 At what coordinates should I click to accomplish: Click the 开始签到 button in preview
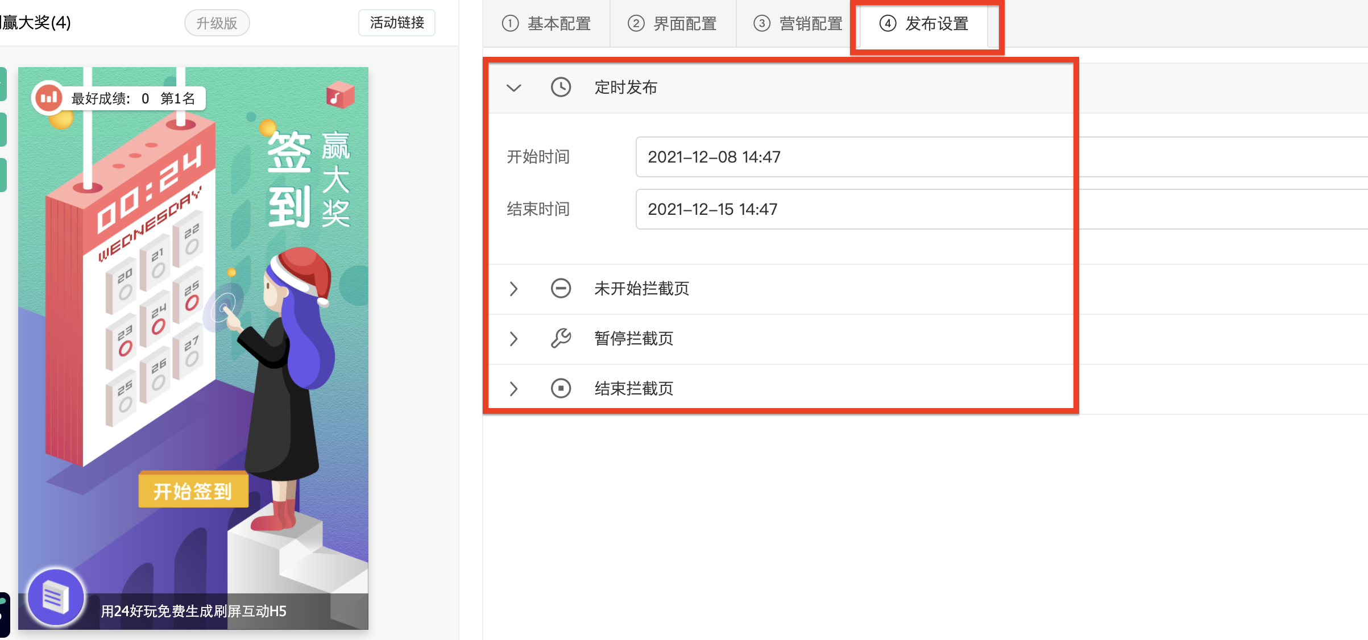193,490
